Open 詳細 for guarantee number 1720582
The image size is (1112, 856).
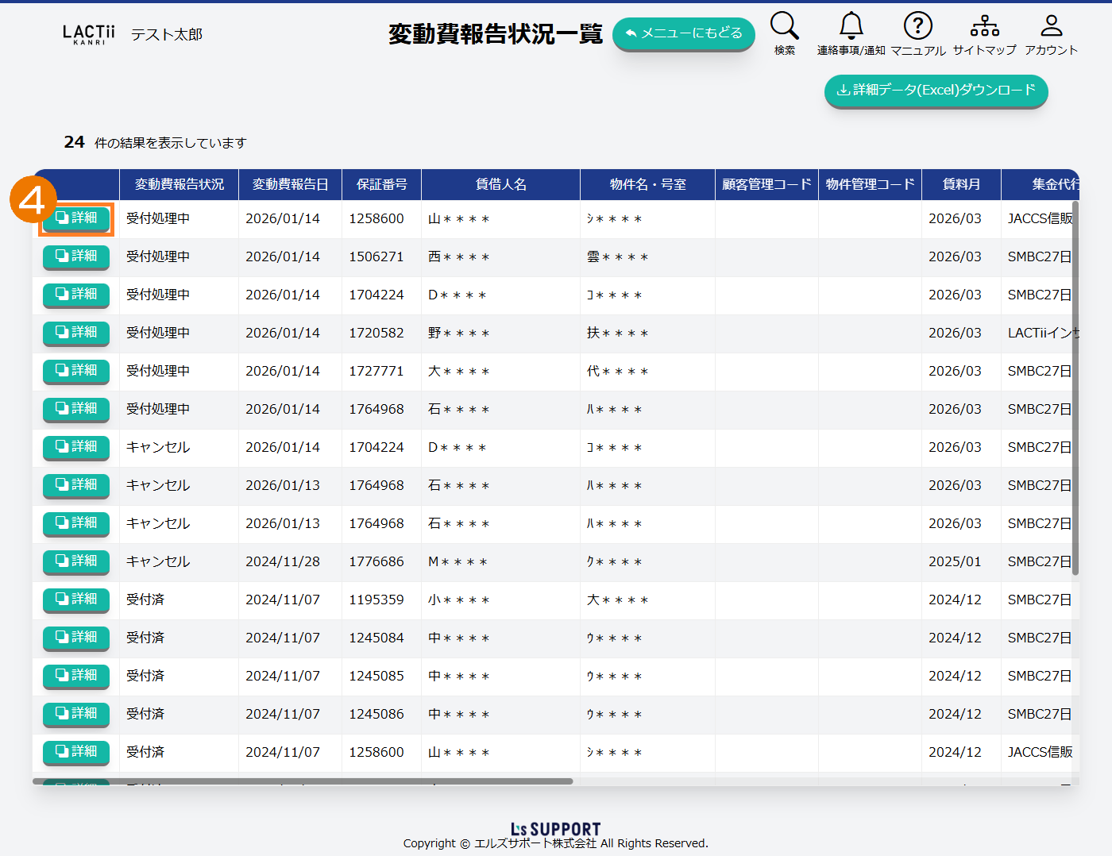(x=76, y=333)
